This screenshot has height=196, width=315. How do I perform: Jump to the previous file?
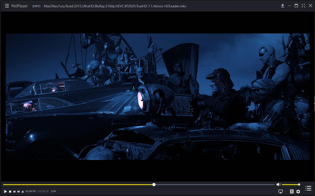tap(14, 192)
